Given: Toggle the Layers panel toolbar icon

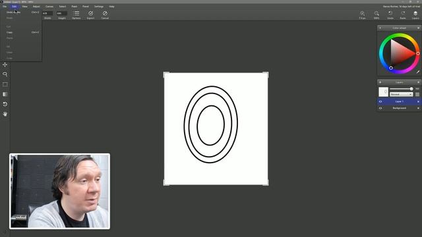Looking at the screenshot, I should pos(415,14).
